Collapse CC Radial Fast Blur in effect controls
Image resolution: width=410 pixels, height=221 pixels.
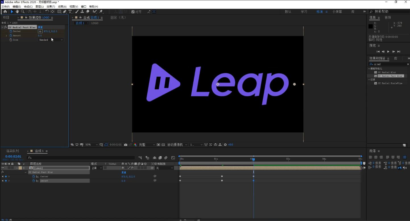(x=3, y=27)
